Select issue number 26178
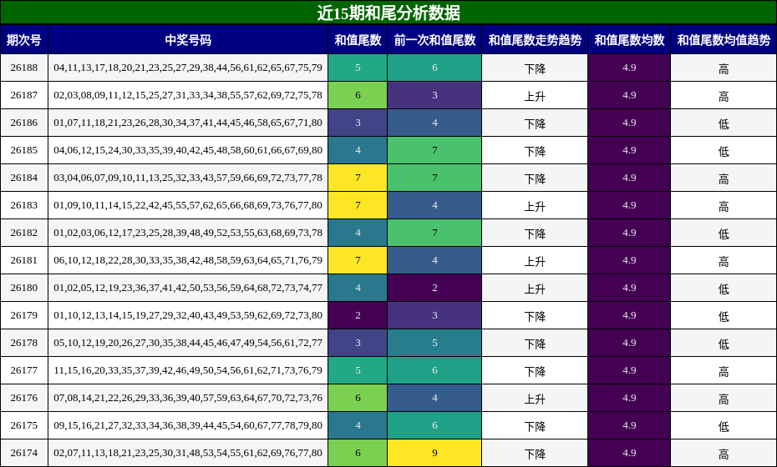 tap(23, 343)
